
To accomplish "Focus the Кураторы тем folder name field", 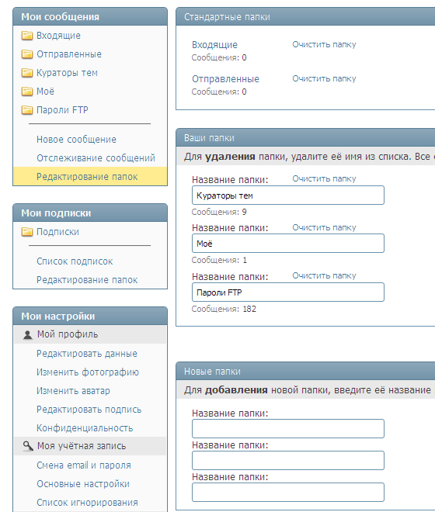I will pyautogui.click(x=288, y=195).
